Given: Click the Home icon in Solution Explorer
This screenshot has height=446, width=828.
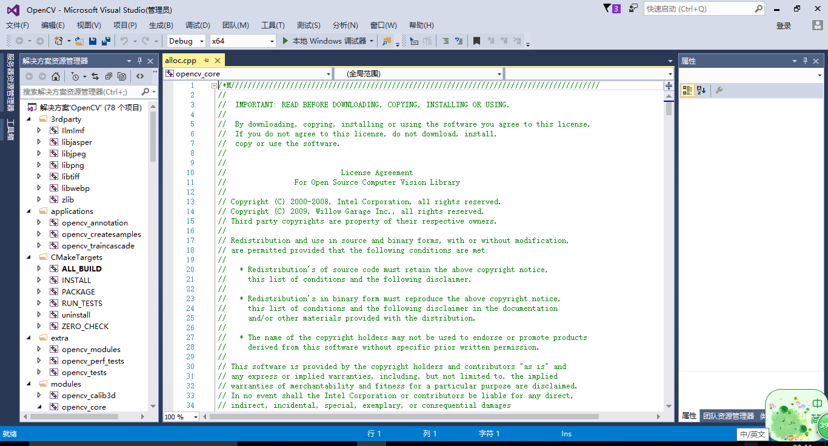Looking at the screenshot, I should pos(56,76).
